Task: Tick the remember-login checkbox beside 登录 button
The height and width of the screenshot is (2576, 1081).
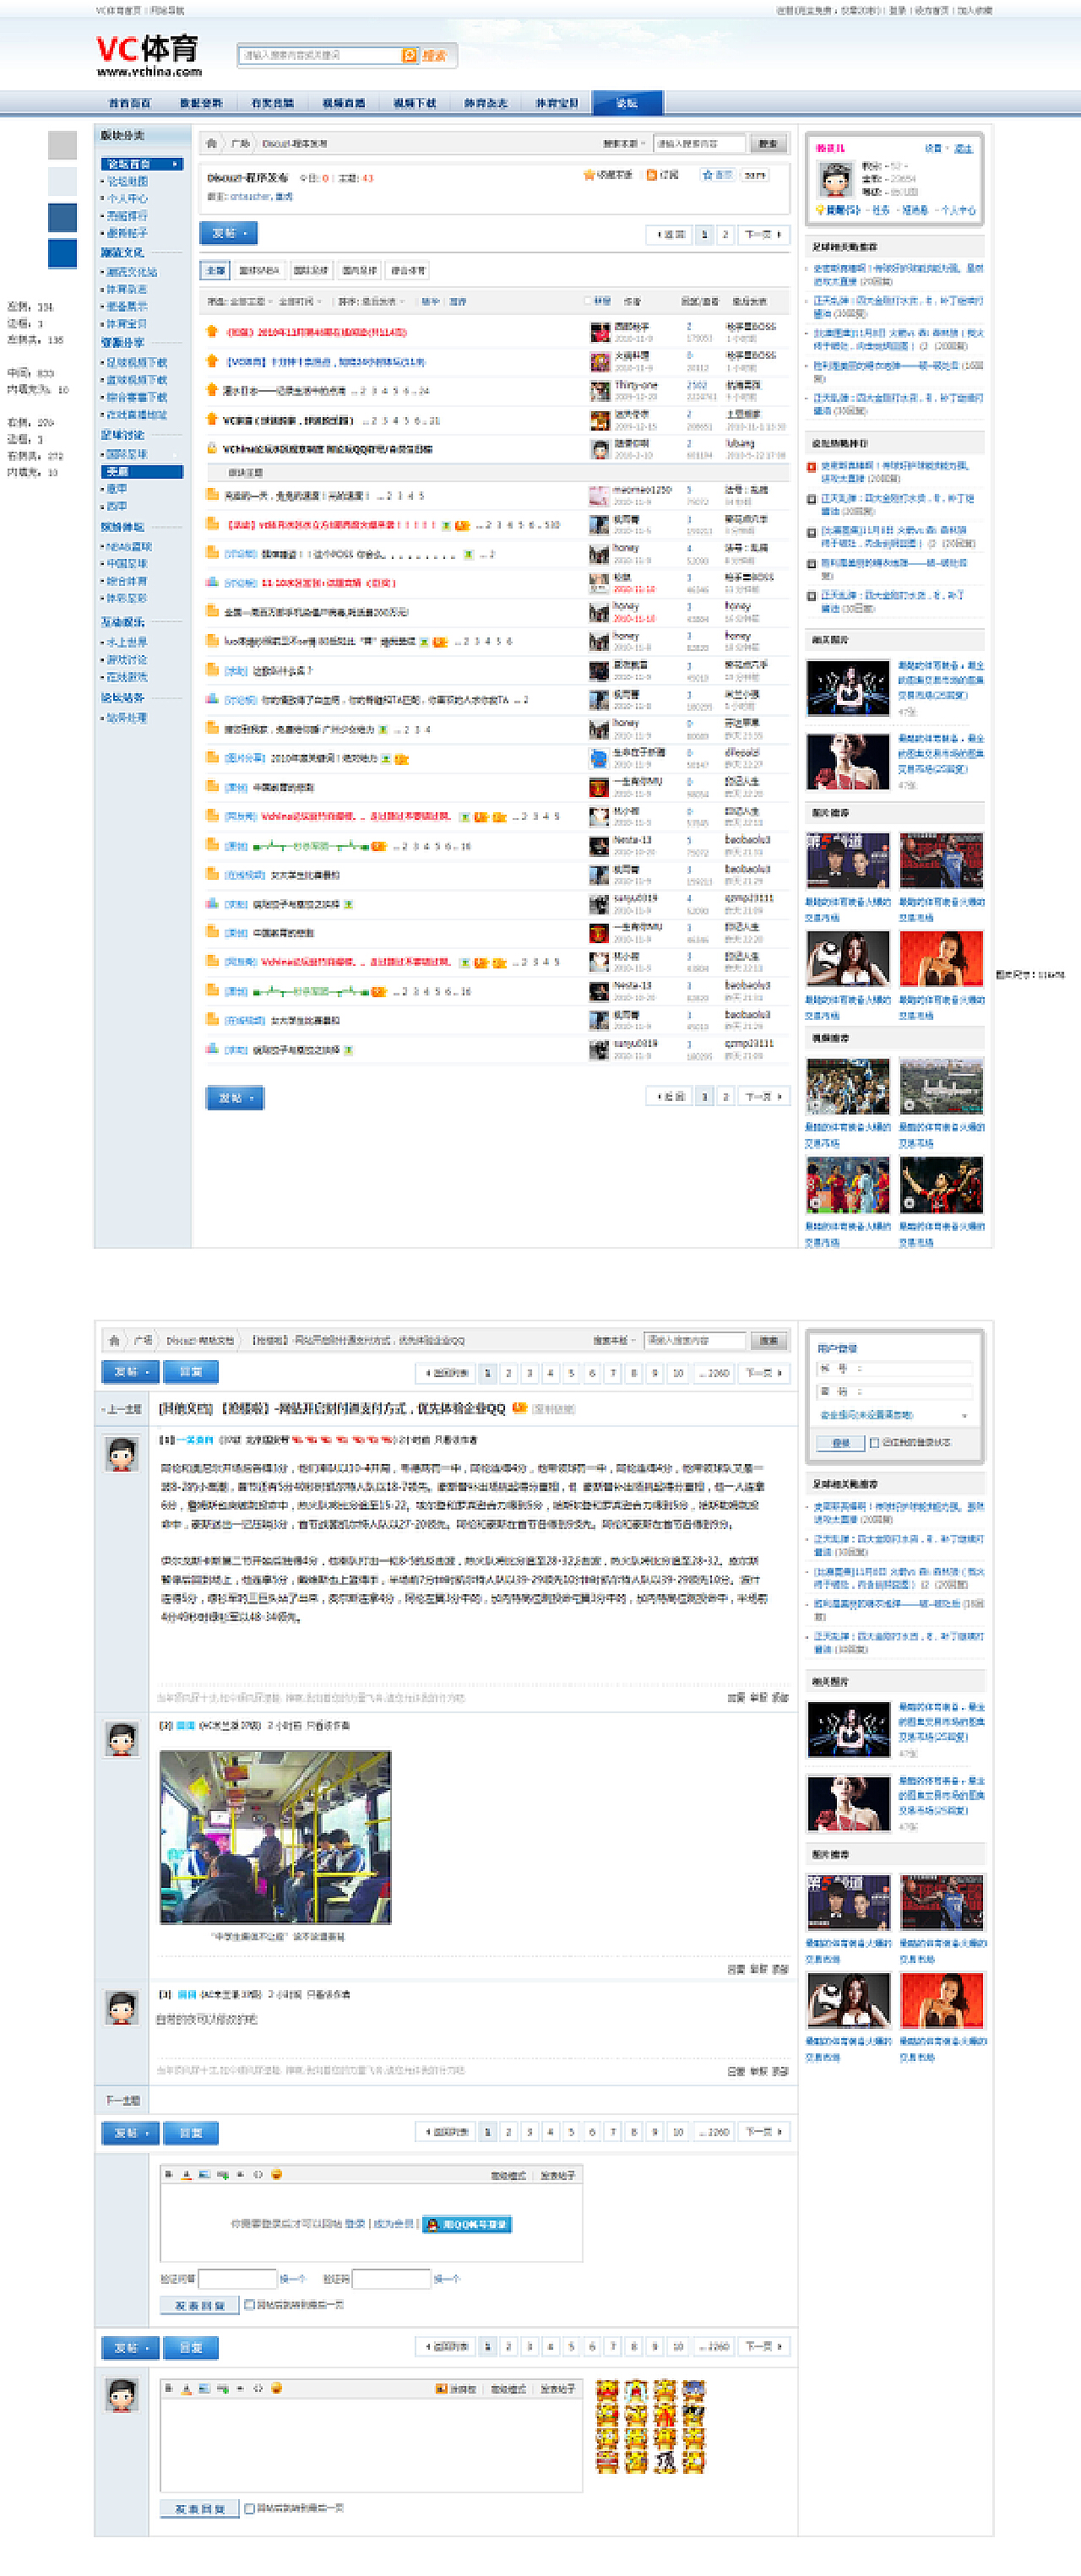Action: point(875,1442)
